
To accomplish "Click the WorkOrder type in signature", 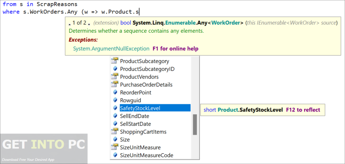I will click(226, 23).
